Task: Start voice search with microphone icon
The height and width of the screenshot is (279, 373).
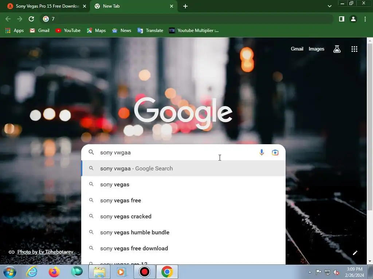Action: coord(262,152)
